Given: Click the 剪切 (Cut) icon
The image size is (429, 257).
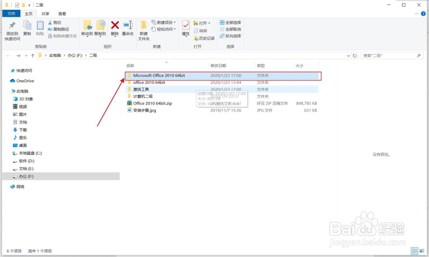Looking at the screenshot, I should pos(56,22).
